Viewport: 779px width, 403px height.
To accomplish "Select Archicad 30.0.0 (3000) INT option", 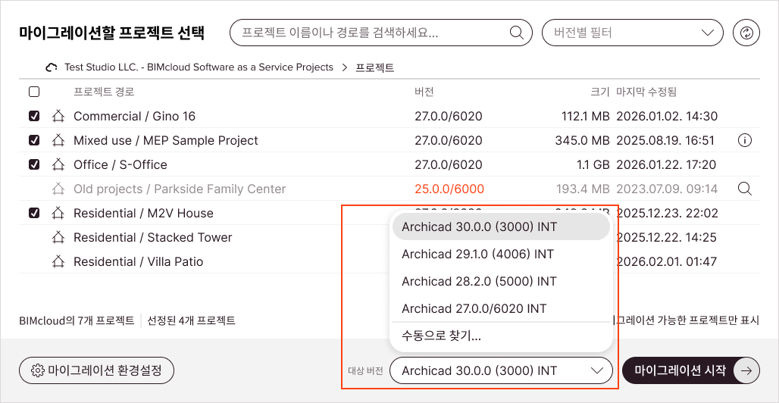I will (502, 226).
